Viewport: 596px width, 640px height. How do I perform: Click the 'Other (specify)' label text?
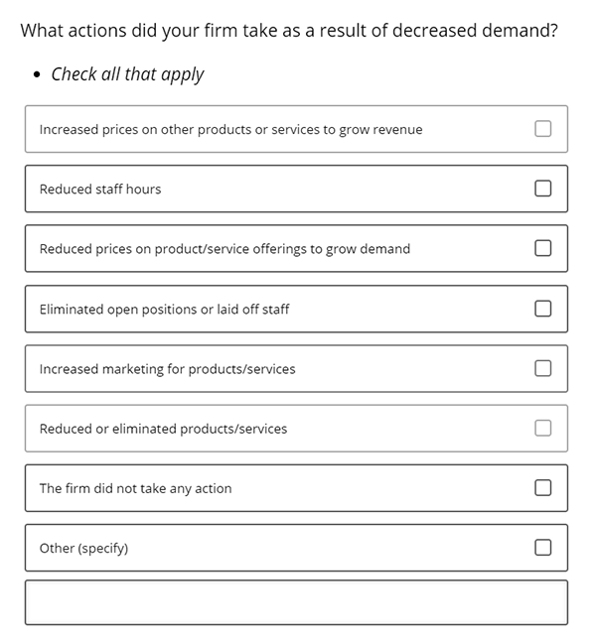pos(83,548)
